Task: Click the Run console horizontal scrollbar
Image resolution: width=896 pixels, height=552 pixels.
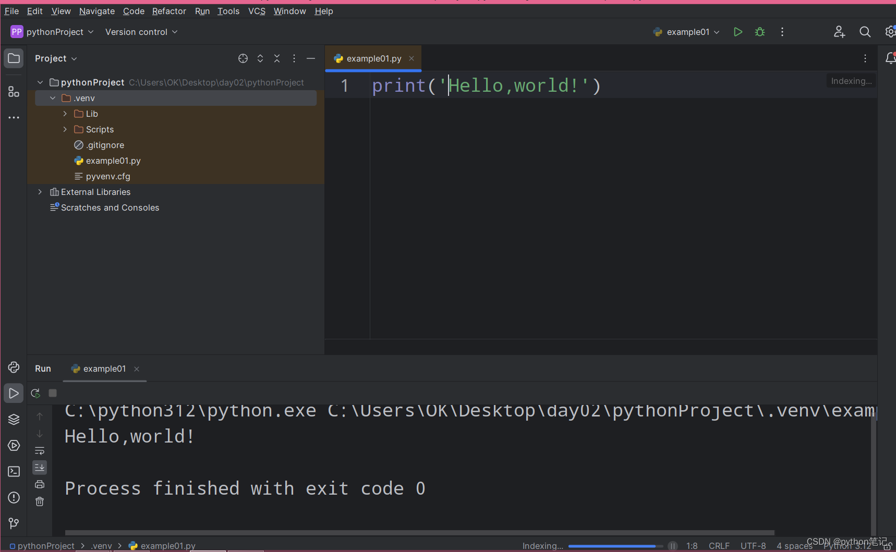Action: click(419, 533)
